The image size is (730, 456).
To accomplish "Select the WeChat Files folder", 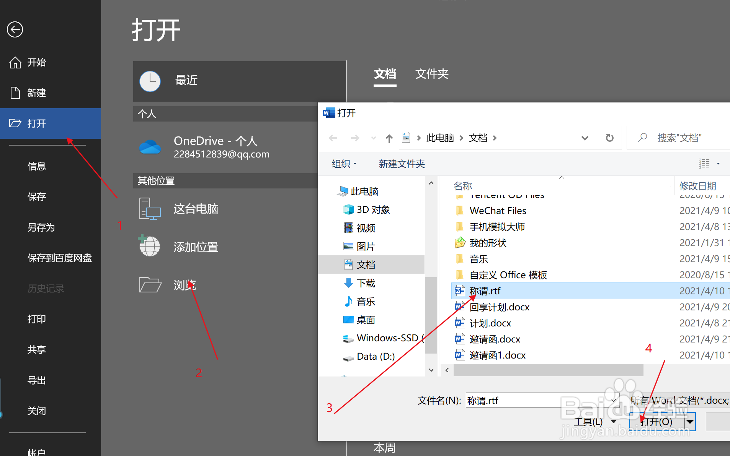I will pos(498,211).
